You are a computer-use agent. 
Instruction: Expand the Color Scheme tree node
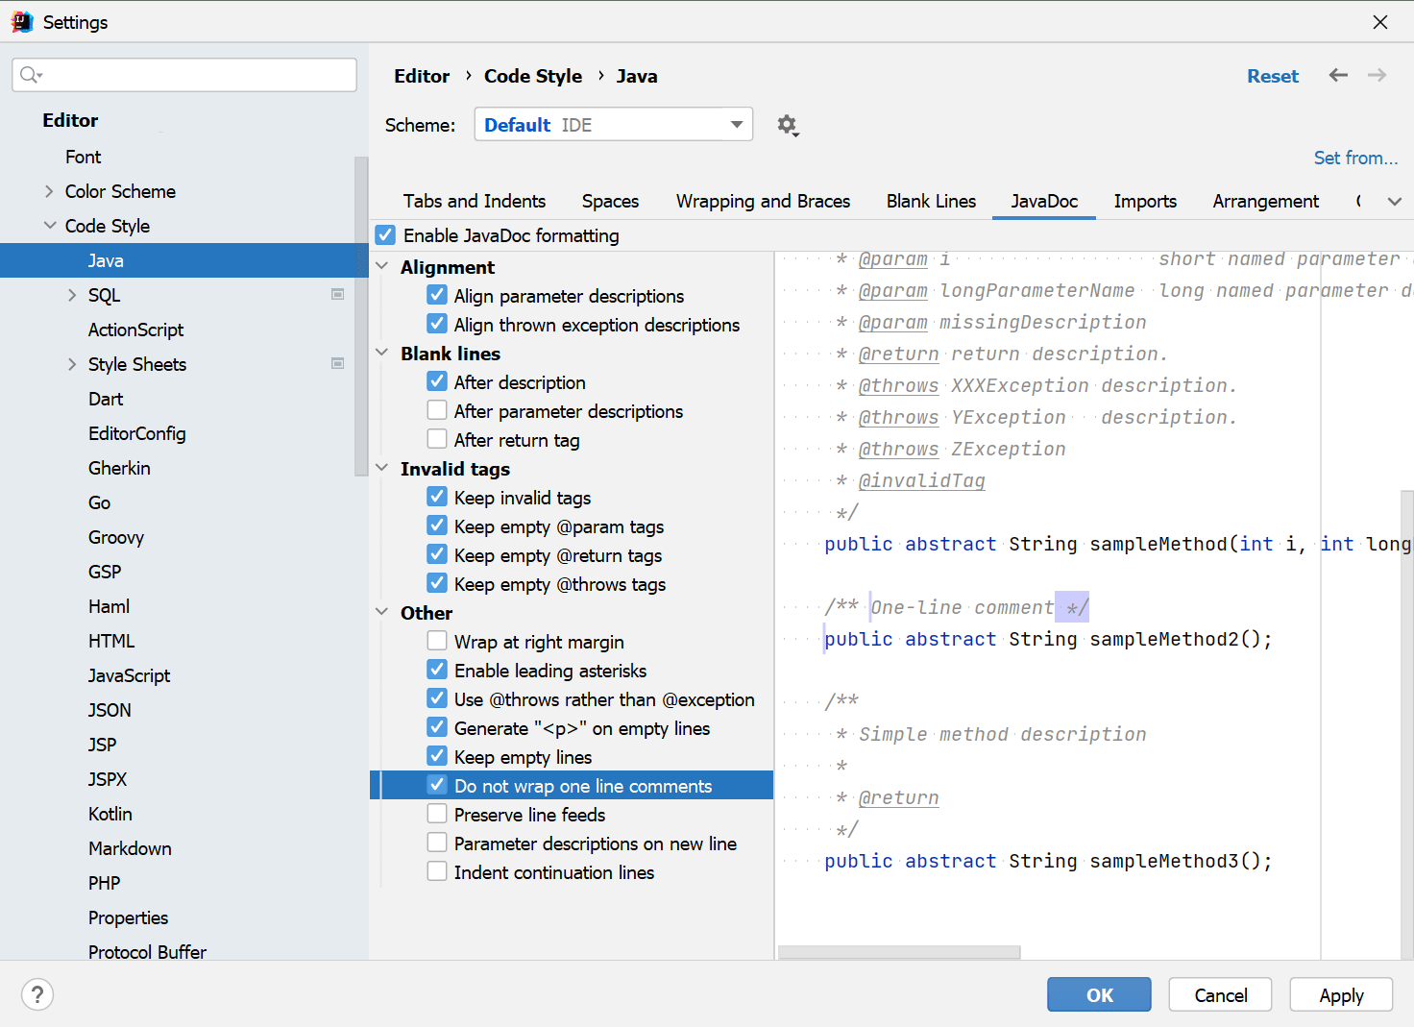[x=49, y=191]
